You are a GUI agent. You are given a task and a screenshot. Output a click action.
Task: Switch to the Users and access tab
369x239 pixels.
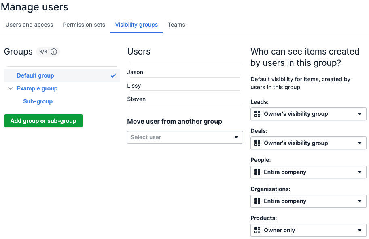(29, 25)
